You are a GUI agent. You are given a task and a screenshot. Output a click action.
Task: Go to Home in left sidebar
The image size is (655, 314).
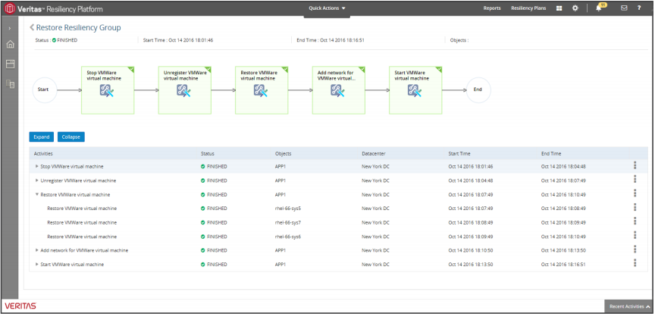(x=10, y=45)
